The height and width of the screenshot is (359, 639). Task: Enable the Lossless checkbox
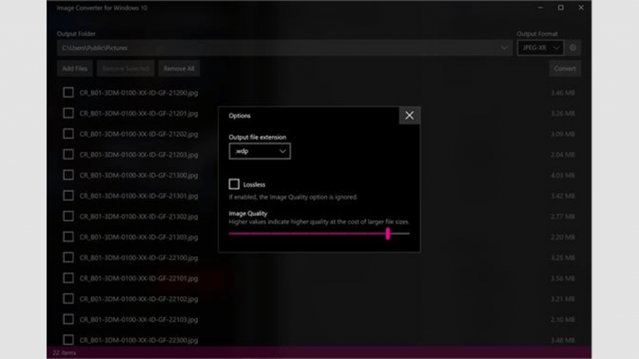(x=234, y=184)
